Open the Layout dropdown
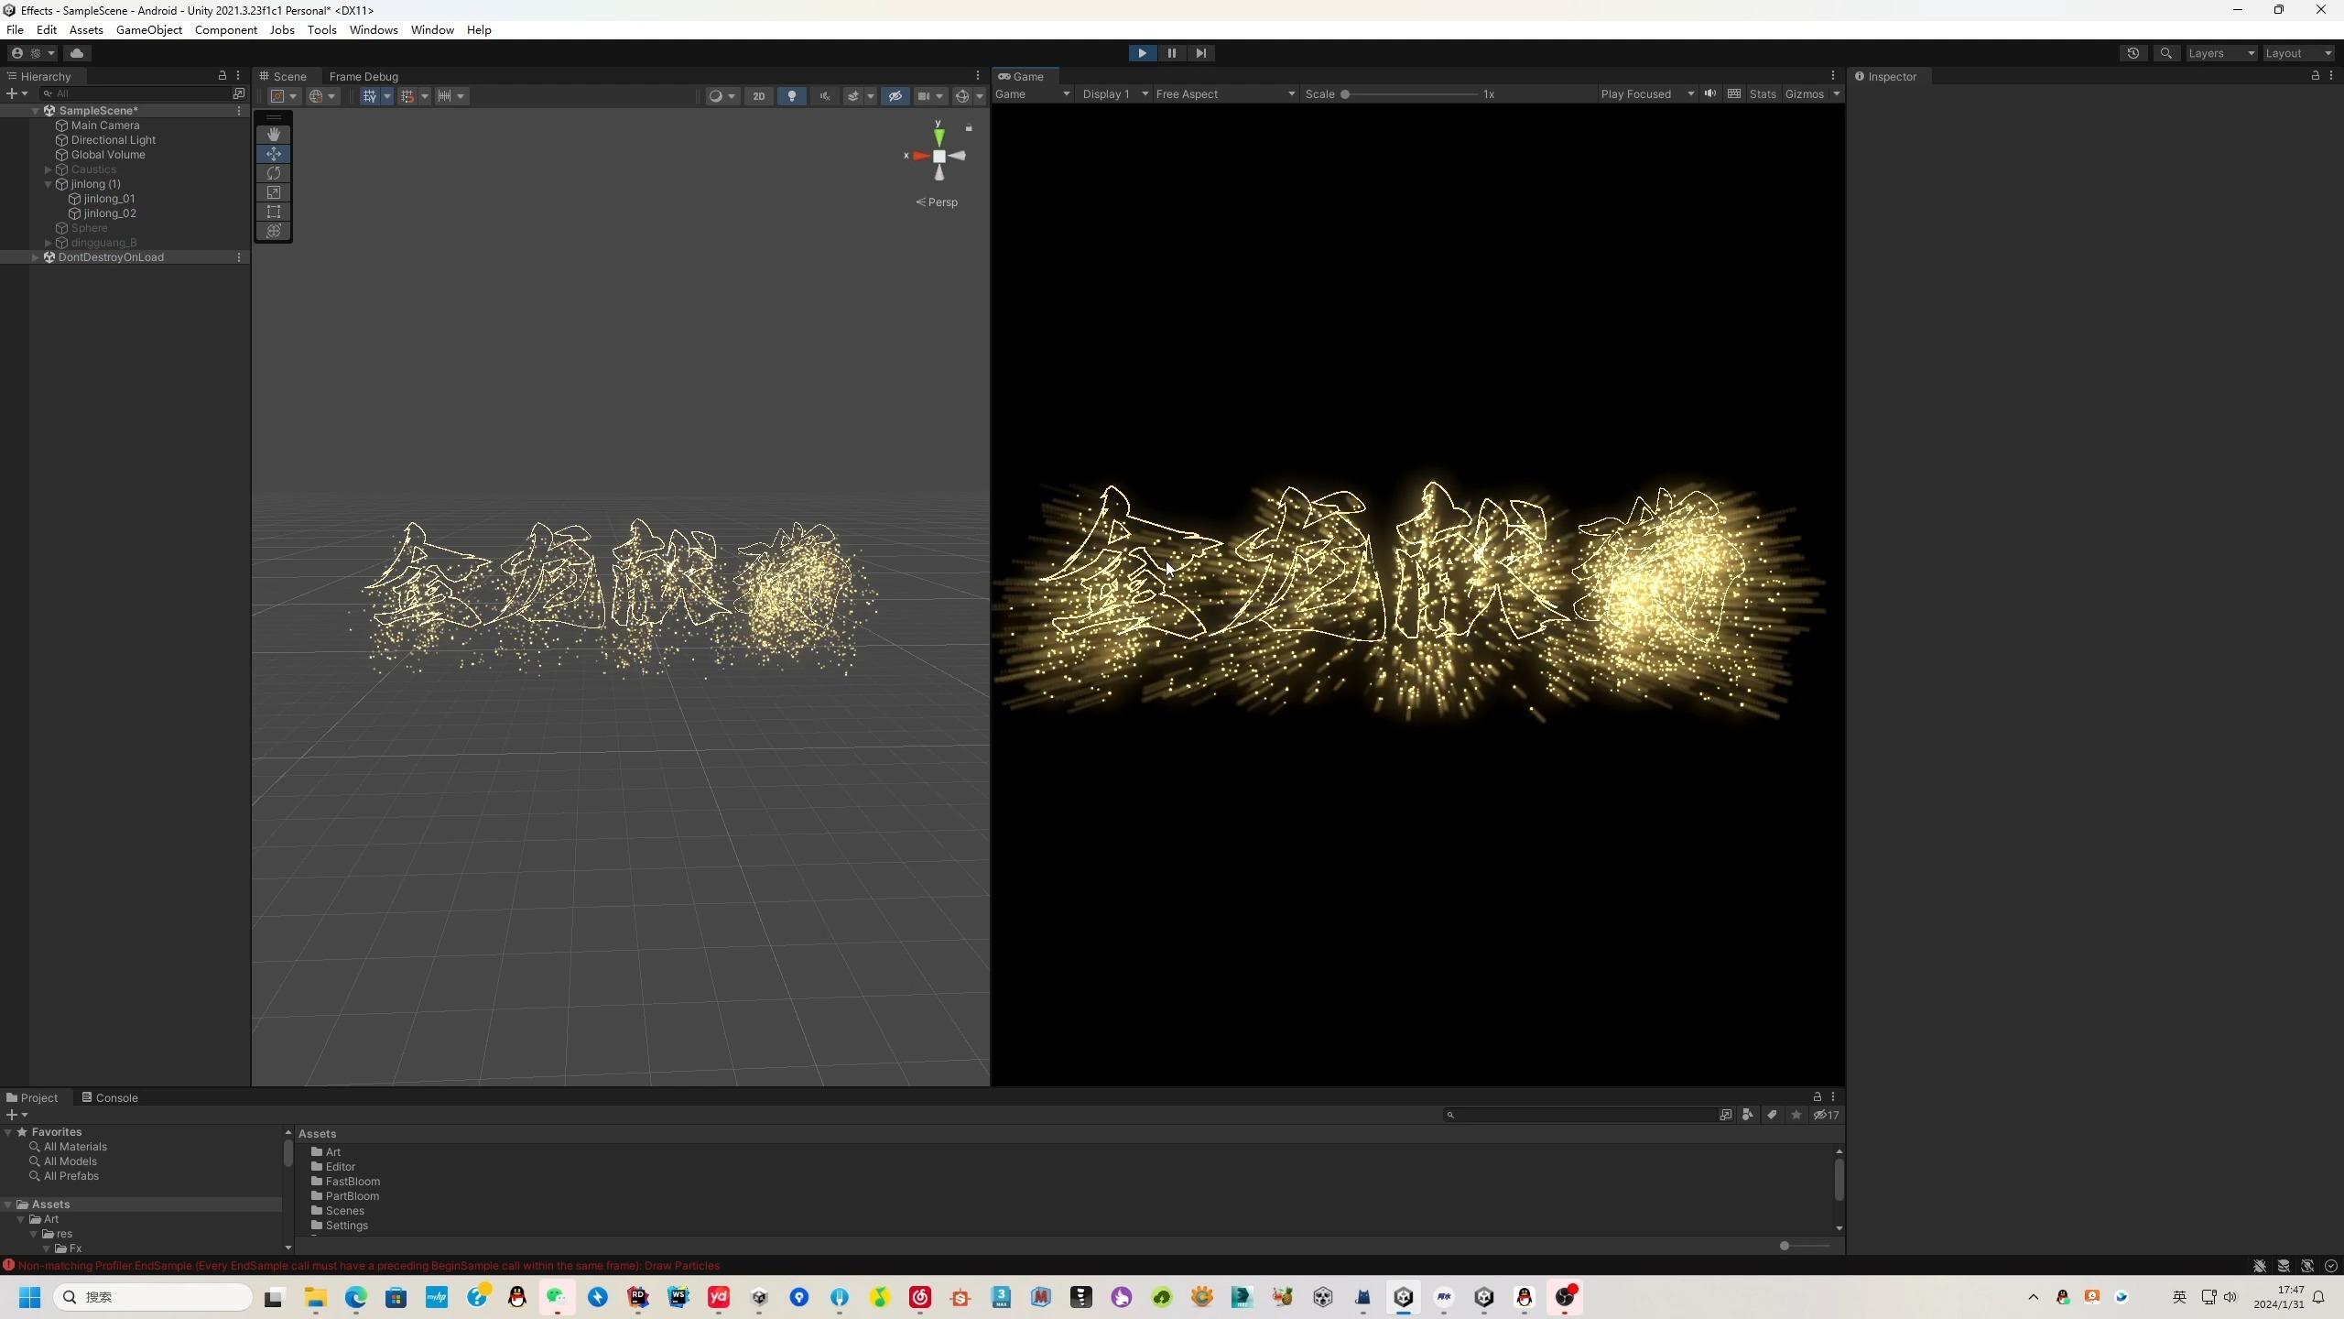This screenshot has width=2344, height=1319. point(2298,53)
